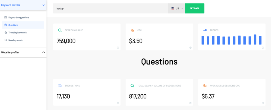This screenshot has height=110, width=271.
Task: Click the Average Suggestions CPC coins icon
Action: pos(205,85)
